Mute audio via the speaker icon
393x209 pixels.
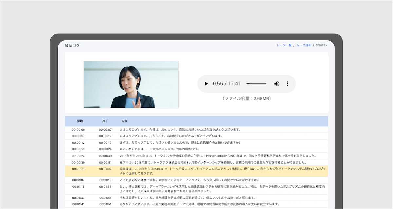pyautogui.click(x=277, y=84)
